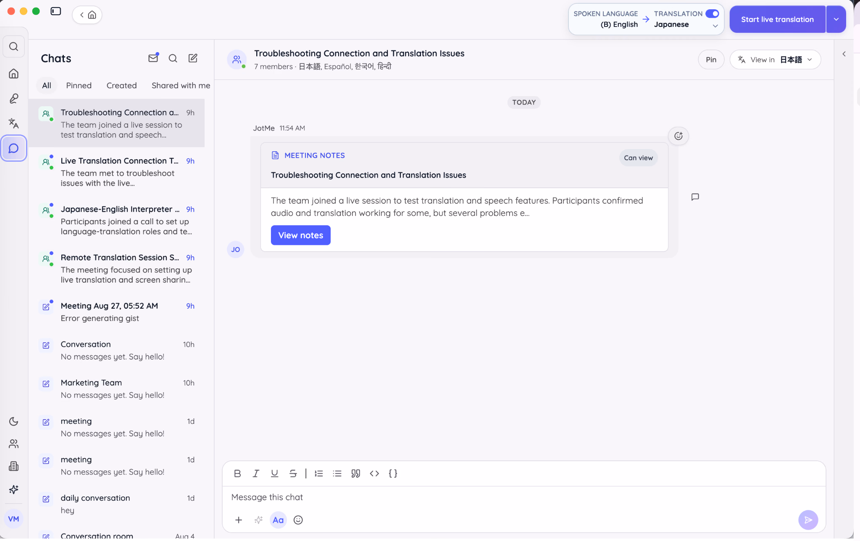
Task: Turn off the Translation switch
Action: pos(712,13)
